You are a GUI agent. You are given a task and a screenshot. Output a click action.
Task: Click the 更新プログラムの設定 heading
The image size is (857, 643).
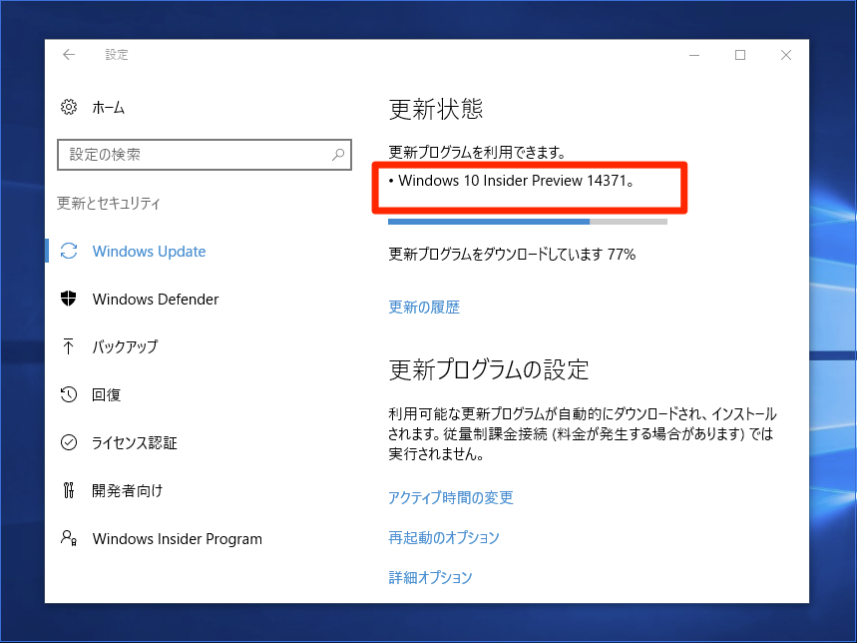click(x=488, y=369)
